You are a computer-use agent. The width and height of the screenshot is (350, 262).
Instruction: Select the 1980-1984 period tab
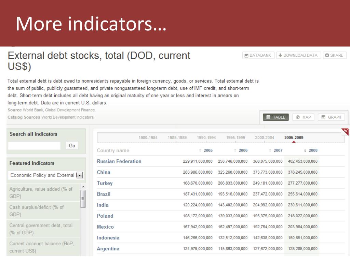pos(148,138)
